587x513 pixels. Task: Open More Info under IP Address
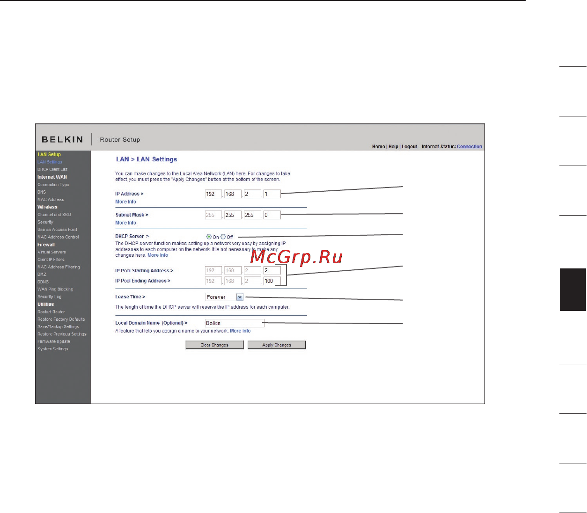click(125, 202)
